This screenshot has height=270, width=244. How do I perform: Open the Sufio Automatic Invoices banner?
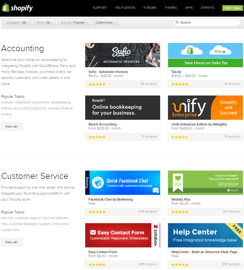123,55
